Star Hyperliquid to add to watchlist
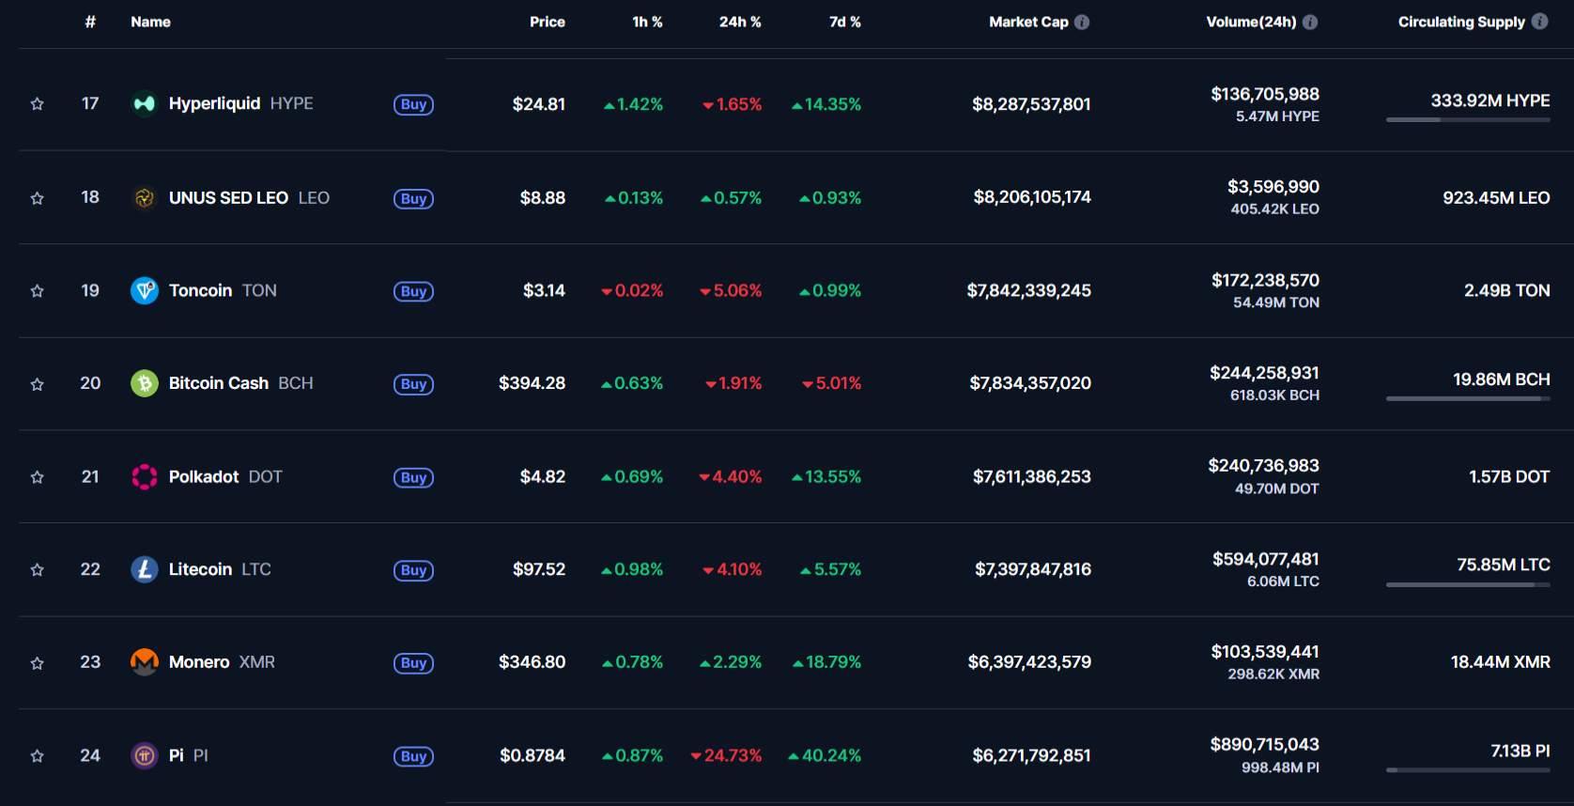 pyautogui.click(x=38, y=104)
